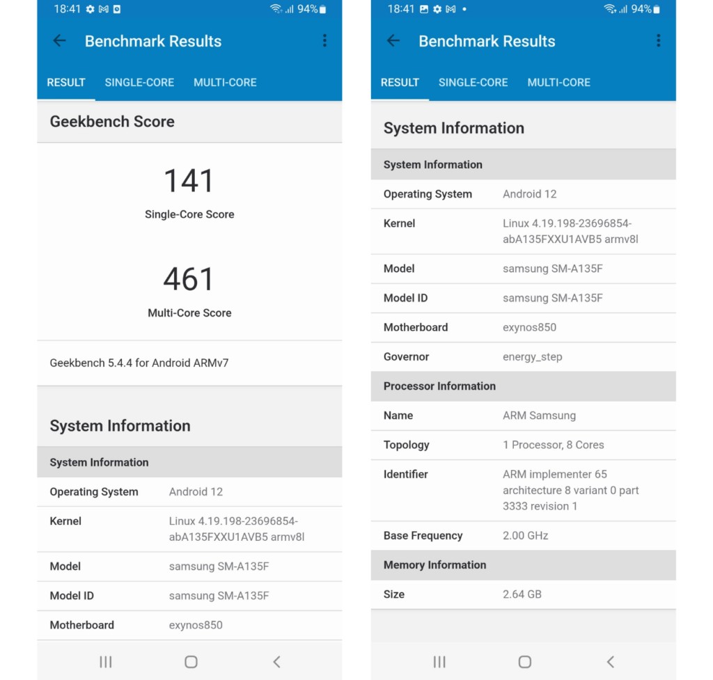The width and height of the screenshot is (713, 680).
Task: Tap back navigation chevron on left phone
Action: (276, 662)
